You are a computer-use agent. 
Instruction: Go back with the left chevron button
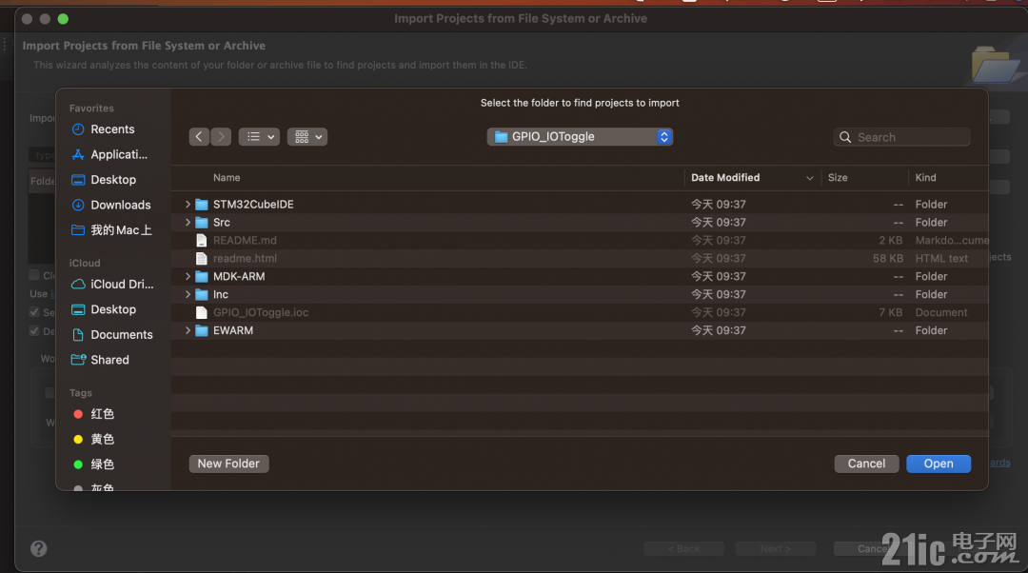(x=199, y=136)
